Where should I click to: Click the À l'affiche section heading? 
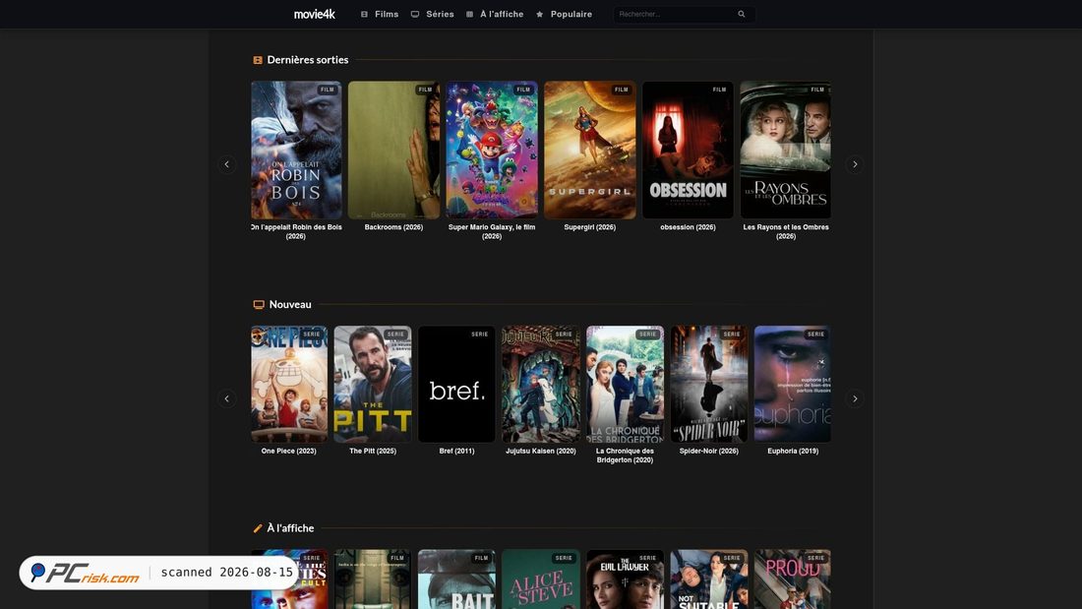pos(290,528)
